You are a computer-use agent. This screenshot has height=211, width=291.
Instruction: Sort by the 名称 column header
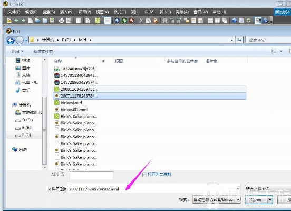tap(57, 61)
